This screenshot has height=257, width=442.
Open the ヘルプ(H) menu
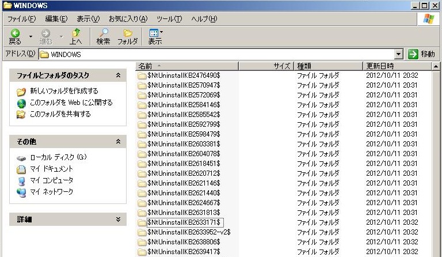click(x=204, y=19)
